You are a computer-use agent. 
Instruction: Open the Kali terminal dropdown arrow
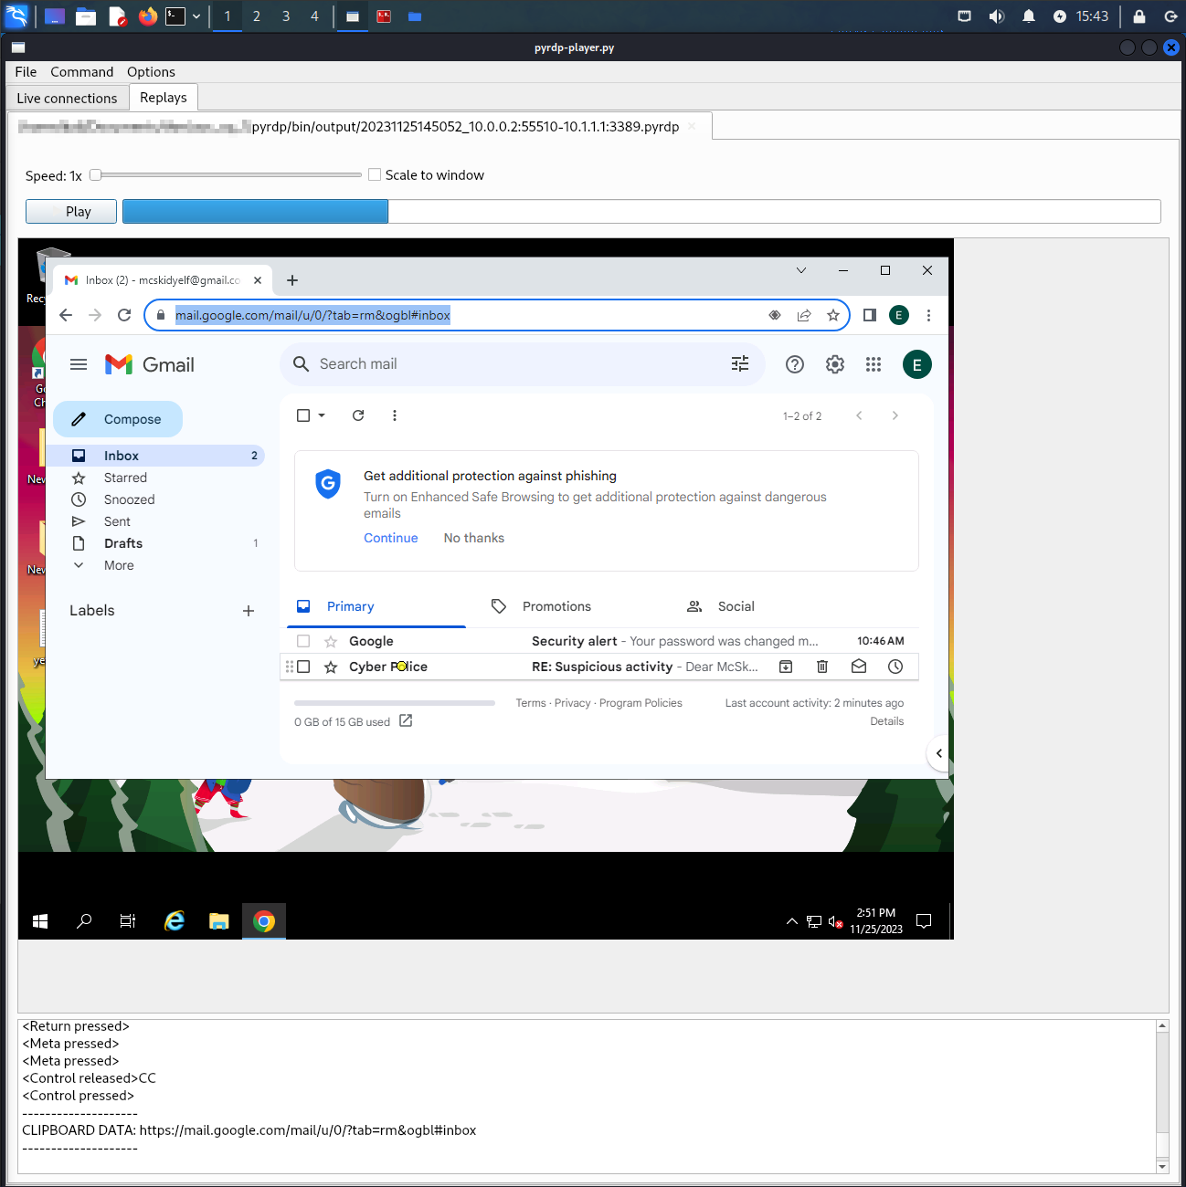196,16
